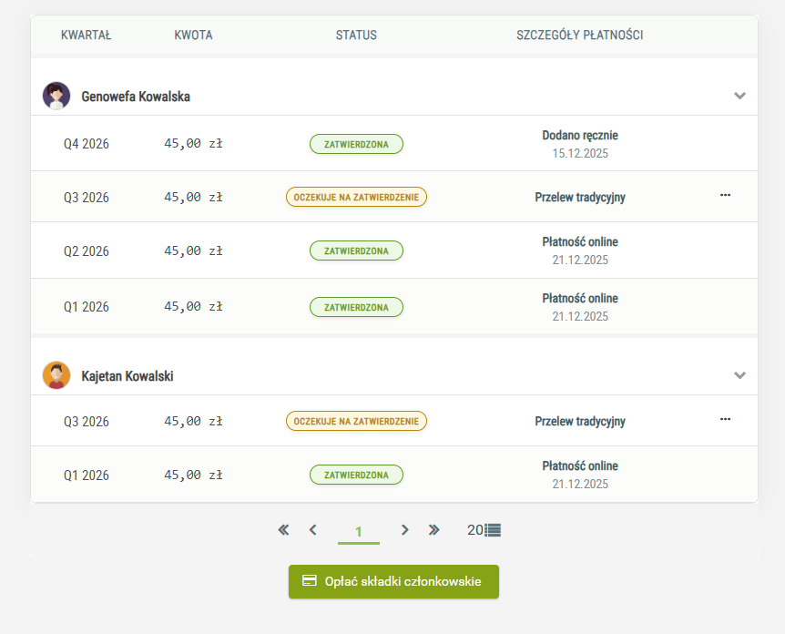Screen dimensions: 785x634
Task: Collapse the Genowefa Kowalska group
Action: pyautogui.click(x=739, y=96)
